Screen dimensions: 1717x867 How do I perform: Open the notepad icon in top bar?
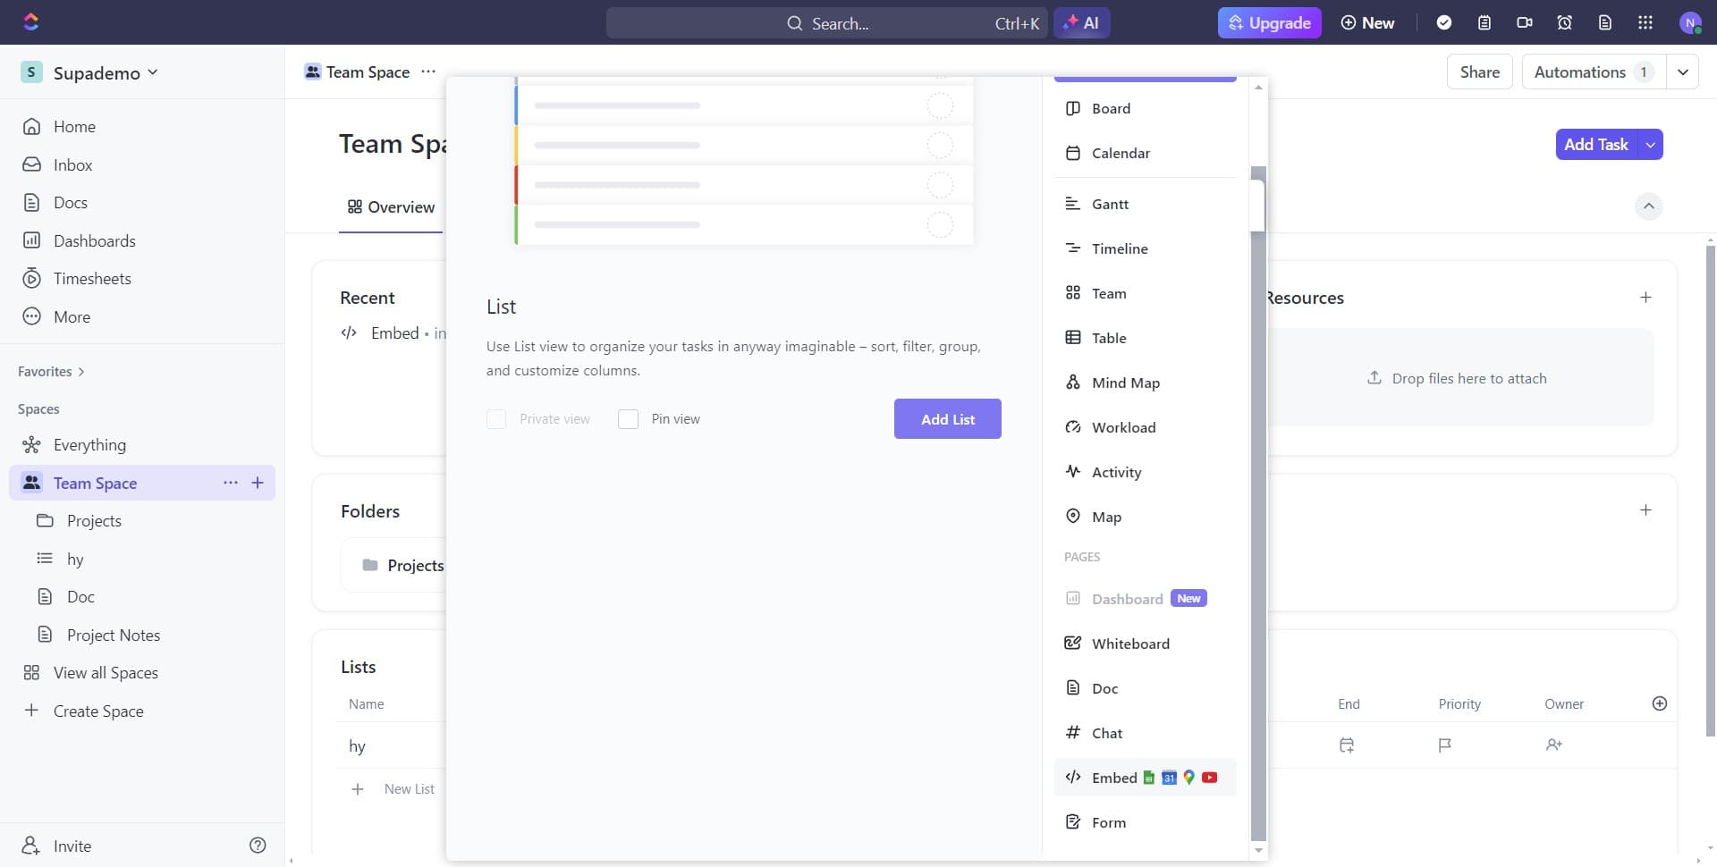pyautogui.click(x=1484, y=23)
